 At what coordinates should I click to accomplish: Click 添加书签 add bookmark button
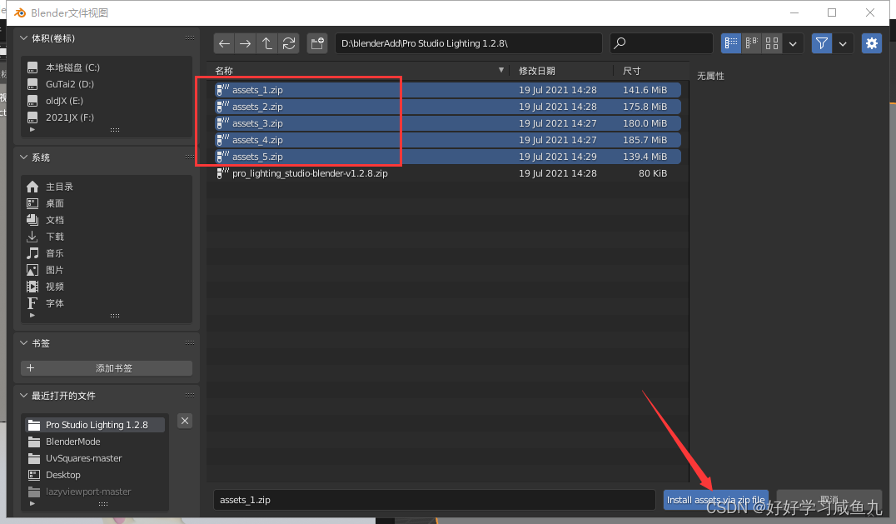point(107,368)
